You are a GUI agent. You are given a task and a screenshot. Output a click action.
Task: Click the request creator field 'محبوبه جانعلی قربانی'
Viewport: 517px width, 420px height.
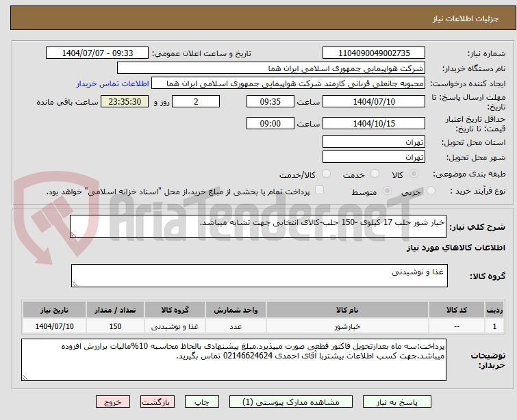click(x=288, y=83)
